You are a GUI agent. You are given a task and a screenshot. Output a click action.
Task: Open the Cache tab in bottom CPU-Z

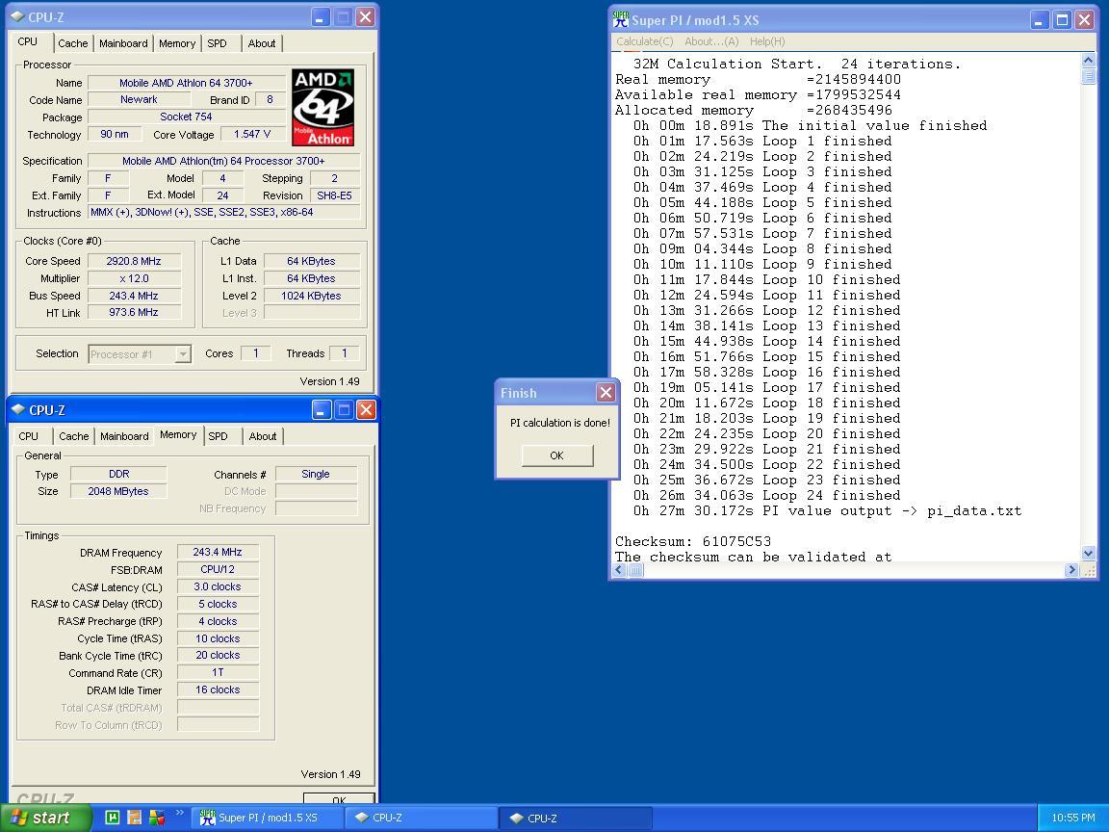tap(73, 436)
